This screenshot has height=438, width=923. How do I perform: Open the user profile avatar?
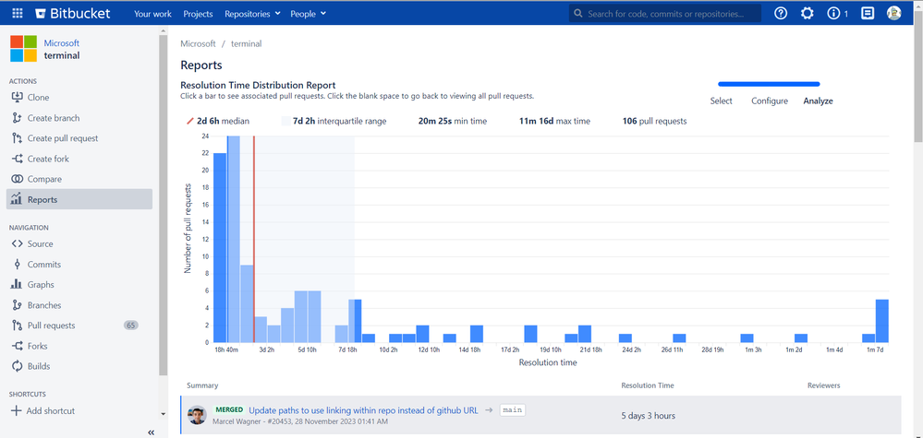894,14
